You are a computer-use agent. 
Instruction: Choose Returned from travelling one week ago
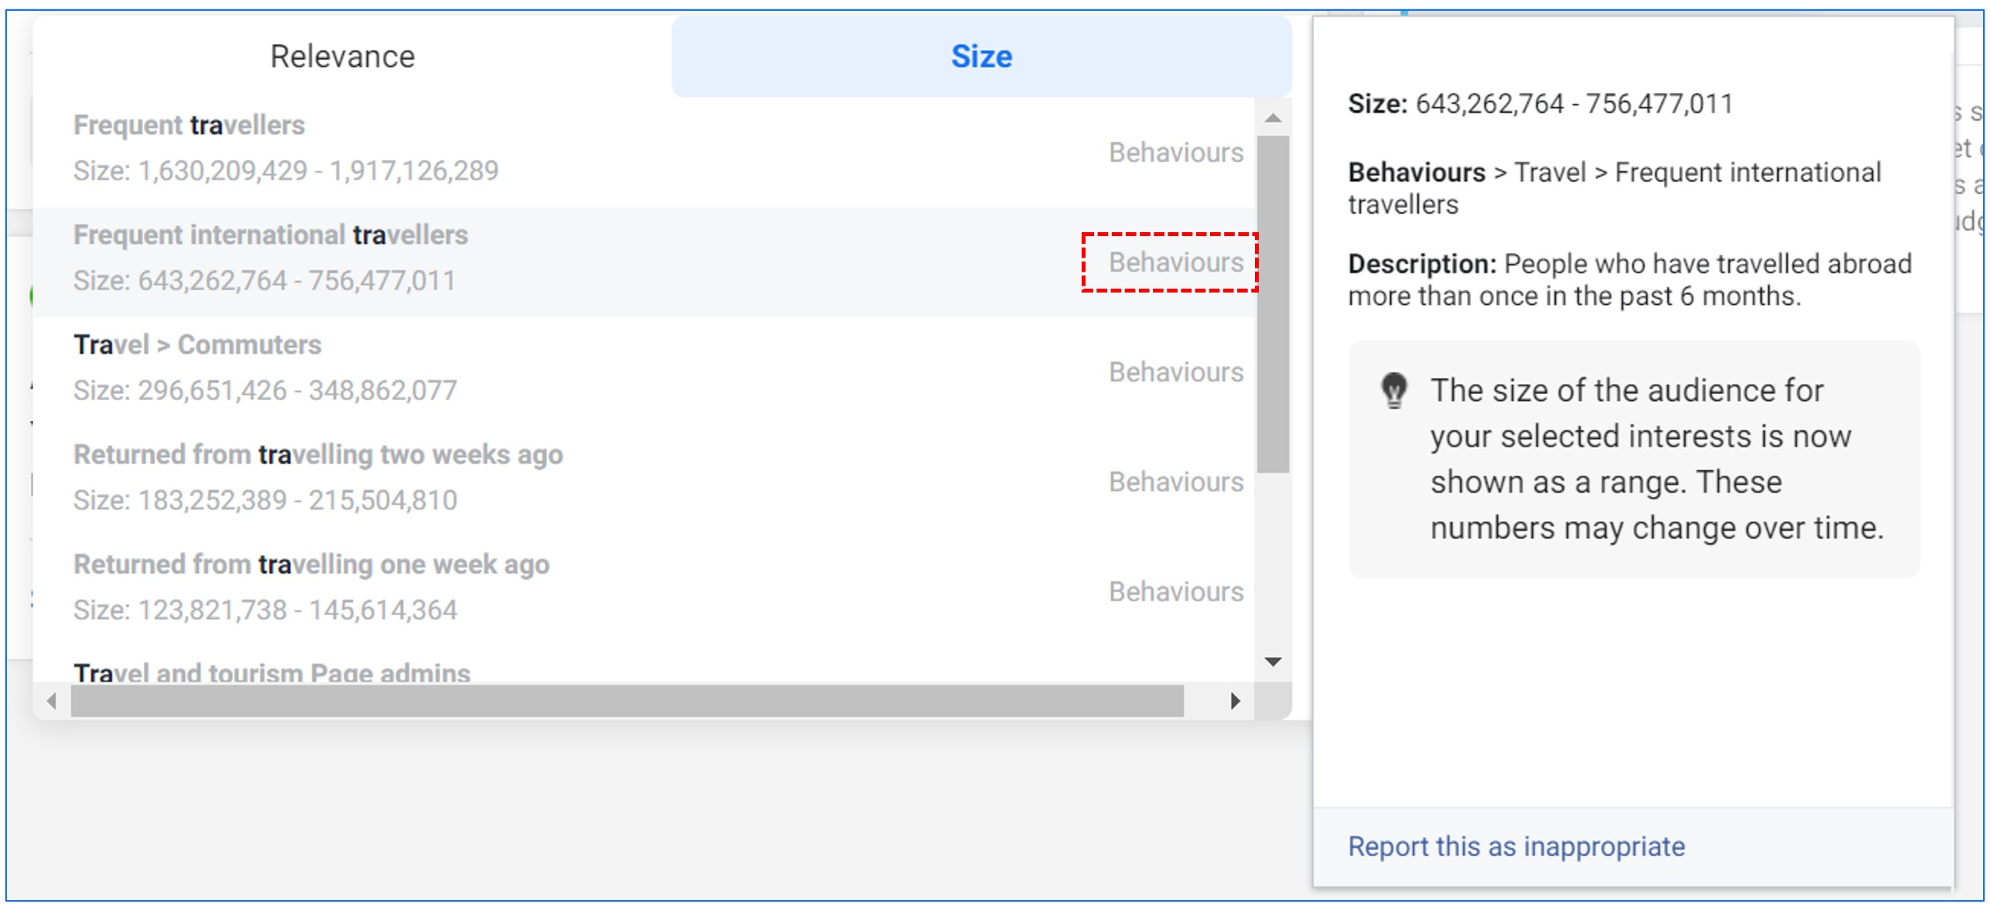pyautogui.click(x=311, y=565)
